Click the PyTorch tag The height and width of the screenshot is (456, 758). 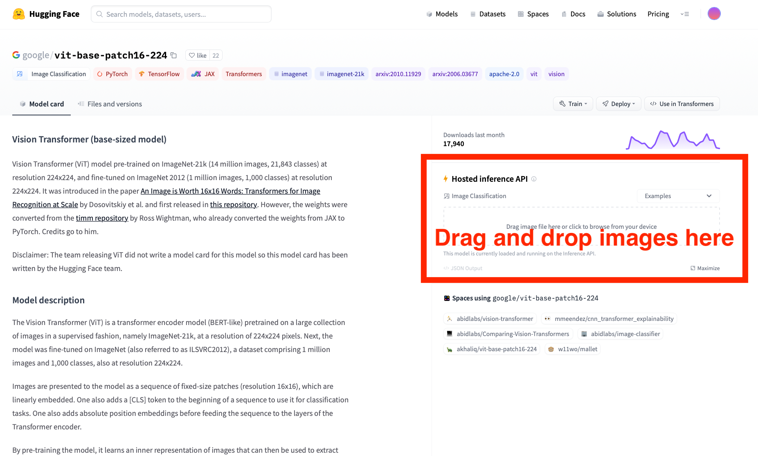(x=112, y=74)
